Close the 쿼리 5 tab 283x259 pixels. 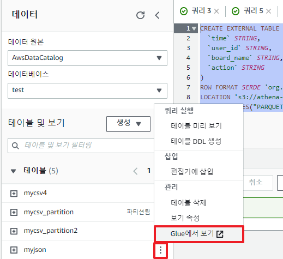[268, 11]
